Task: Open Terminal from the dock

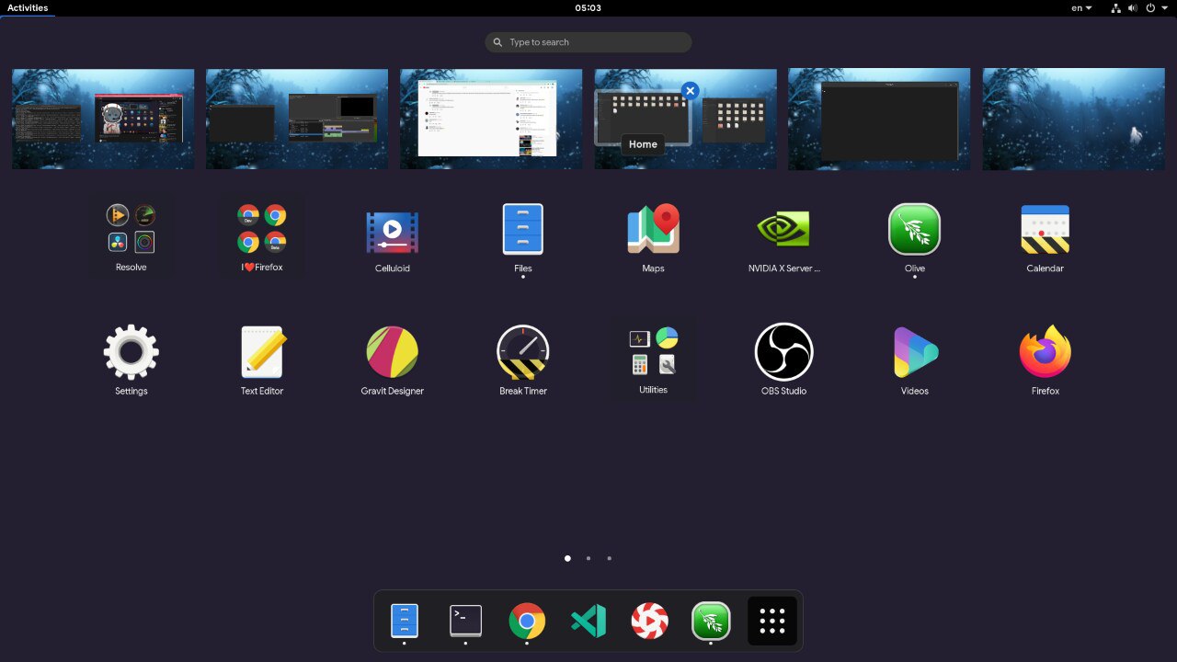Action: click(466, 622)
